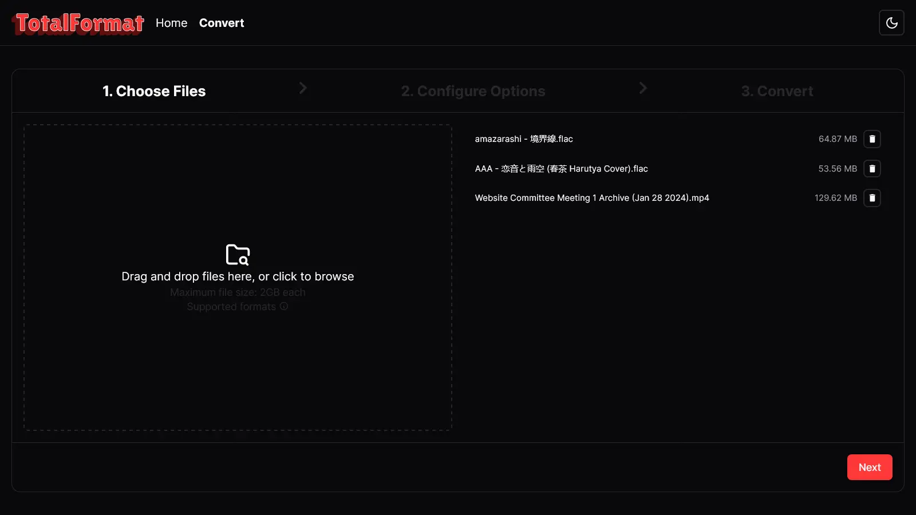916x515 pixels.
Task: Select the Website Committee Meeting file name
Action: pos(592,198)
